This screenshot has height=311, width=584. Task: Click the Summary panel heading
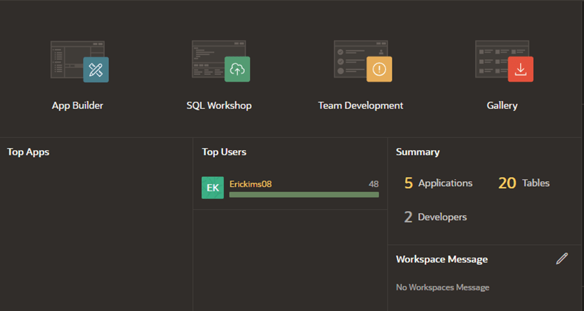click(x=418, y=152)
